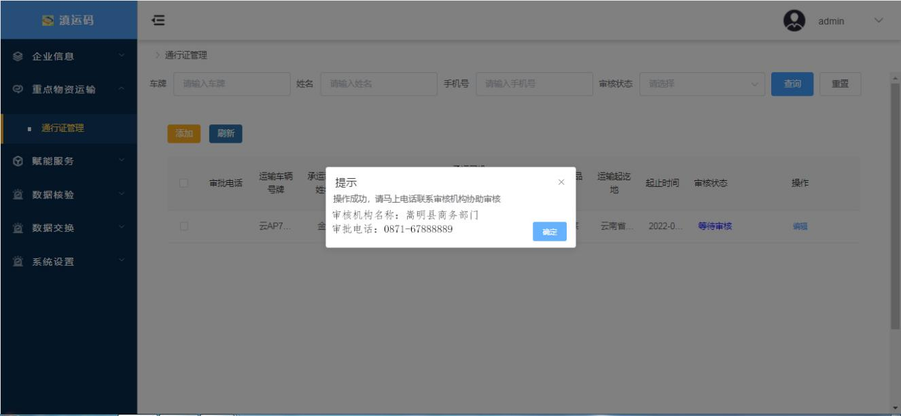Select 通行证管理 menu item in sidebar
This screenshot has height=416, width=901.
tap(63, 128)
